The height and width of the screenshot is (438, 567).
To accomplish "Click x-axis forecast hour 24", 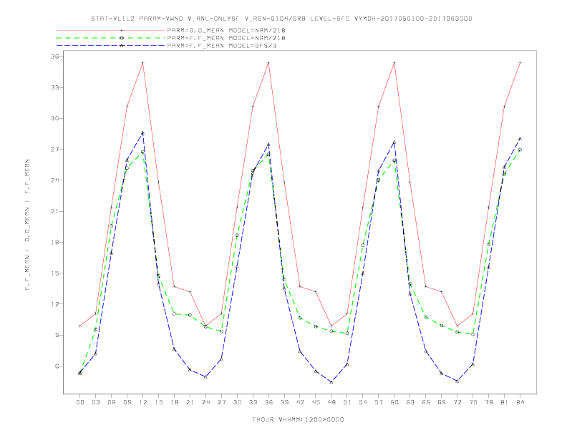I will [205, 402].
